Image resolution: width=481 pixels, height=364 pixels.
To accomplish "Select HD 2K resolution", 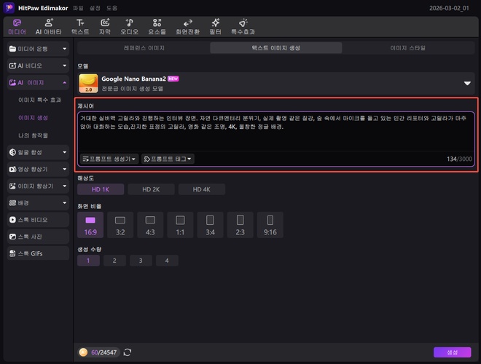I will click(151, 189).
